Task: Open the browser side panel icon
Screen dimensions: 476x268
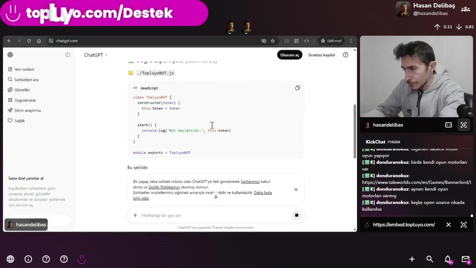Action: point(287,41)
